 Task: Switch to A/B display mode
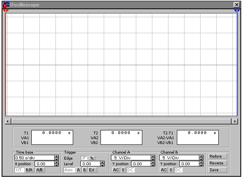[40, 170]
